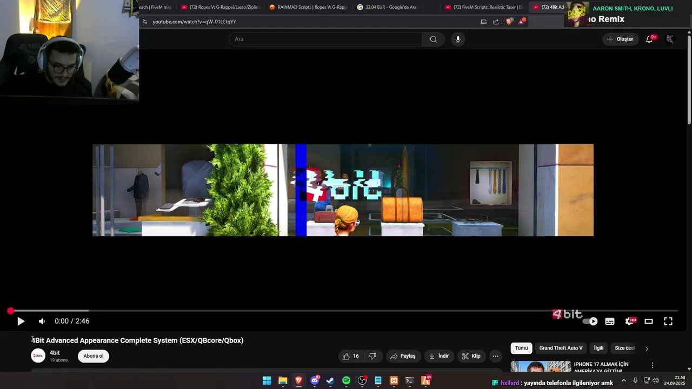The width and height of the screenshot is (692, 389).
Task: Click the install app icon in address bar
Action: pos(484,22)
